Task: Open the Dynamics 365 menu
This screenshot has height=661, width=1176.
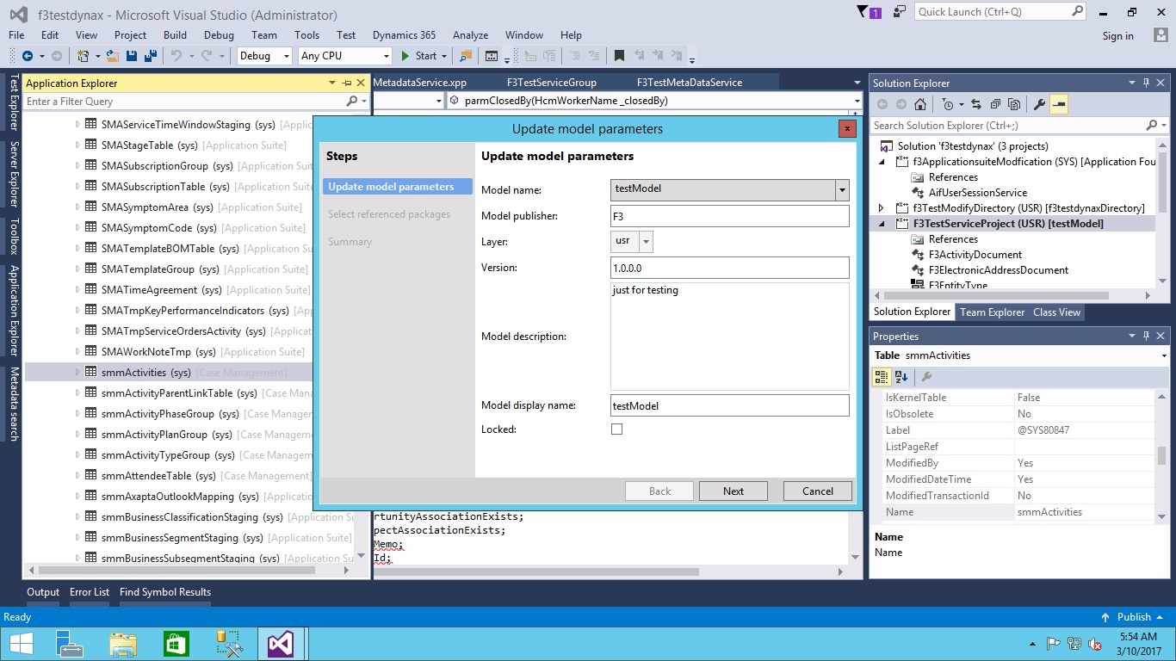Action: pyautogui.click(x=404, y=35)
